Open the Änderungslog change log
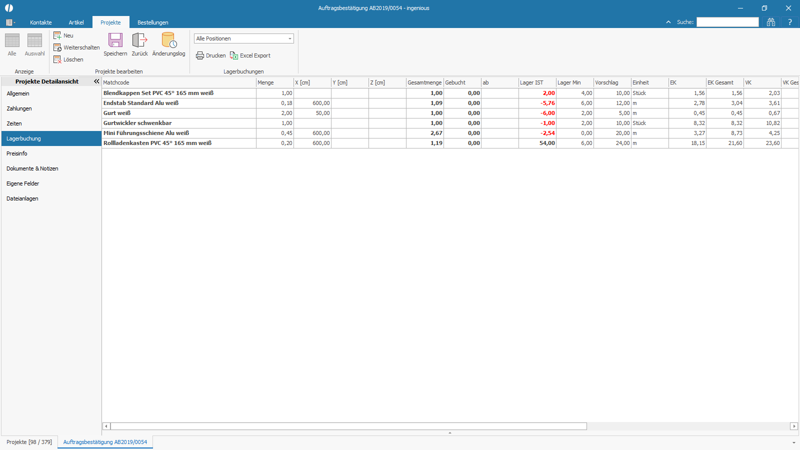Viewport: 800px width, 450px height. click(168, 41)
